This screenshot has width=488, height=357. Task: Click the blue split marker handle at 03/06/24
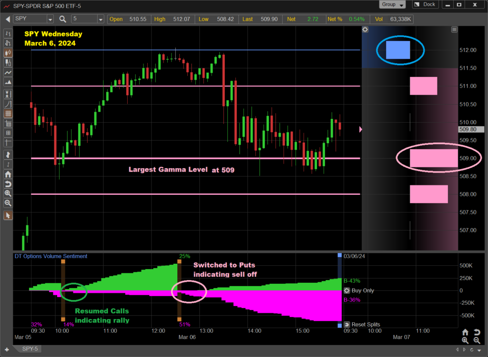[x=340, y=255]
